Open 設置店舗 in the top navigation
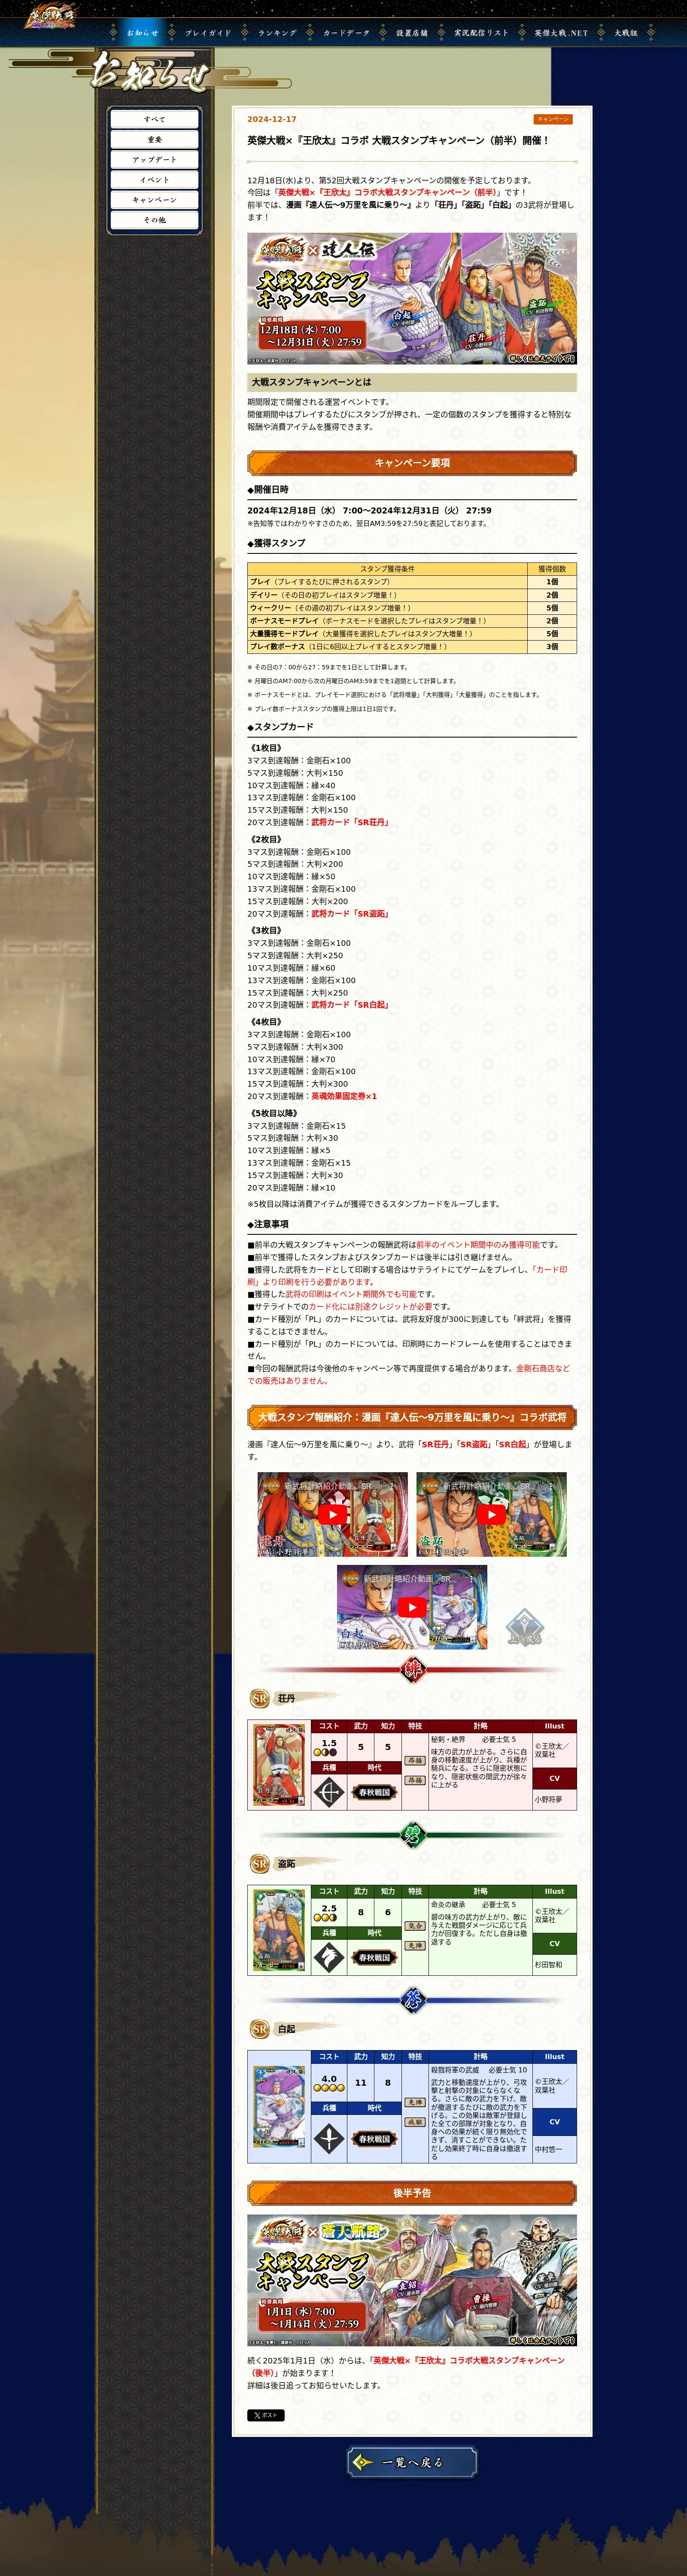 click(412, 33)
